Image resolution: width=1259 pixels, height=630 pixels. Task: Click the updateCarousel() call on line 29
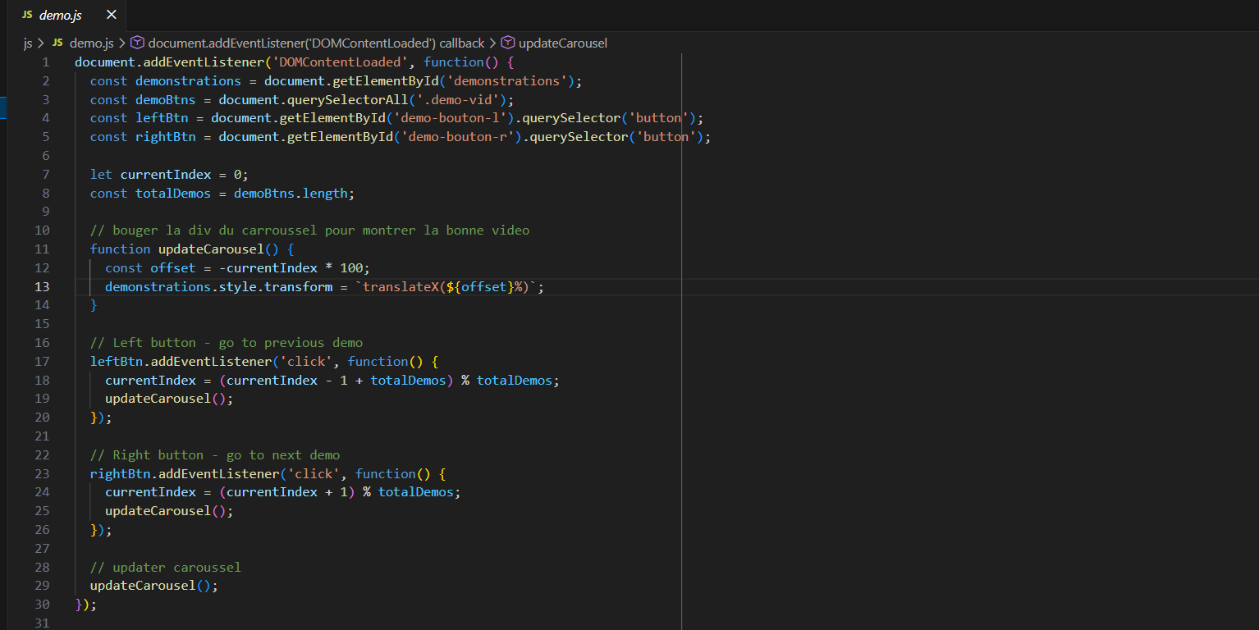[x=153, y=586]
